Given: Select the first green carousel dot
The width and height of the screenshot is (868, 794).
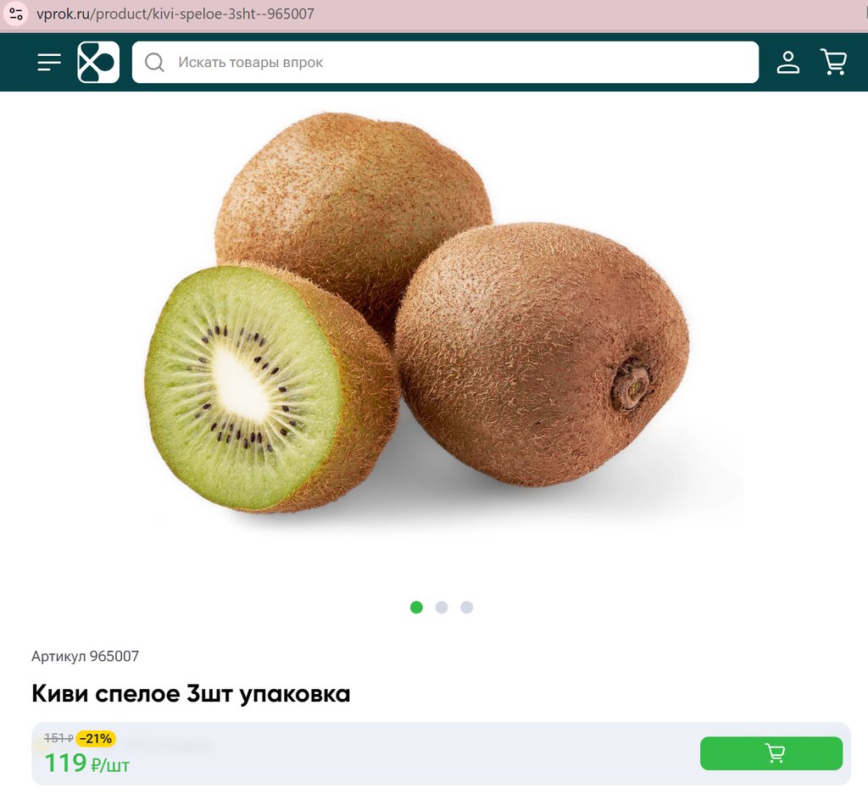Looking at the screenshot, I should click(416, 607).
